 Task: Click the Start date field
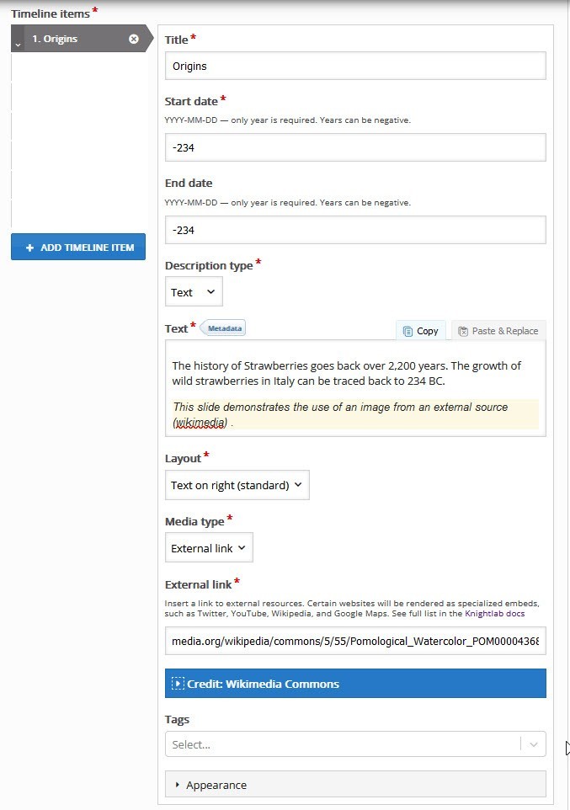(355, 147)
